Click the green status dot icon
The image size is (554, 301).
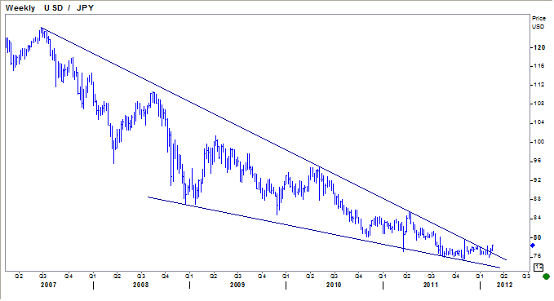click(546, 277)
